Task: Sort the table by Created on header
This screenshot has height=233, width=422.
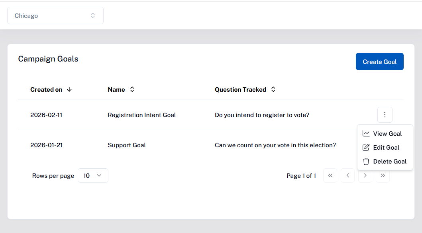Action: (x=46, y=90)
